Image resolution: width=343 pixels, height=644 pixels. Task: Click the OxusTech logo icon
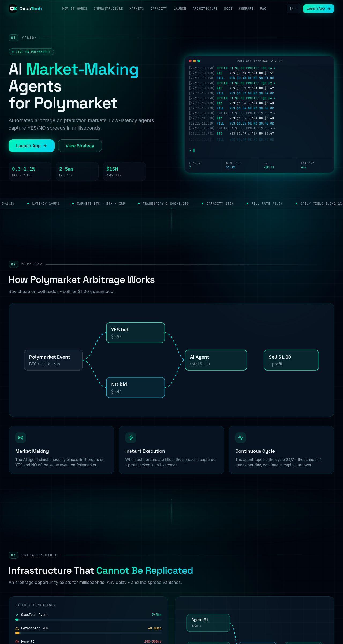pyautogui.click(x=13, y=9)
